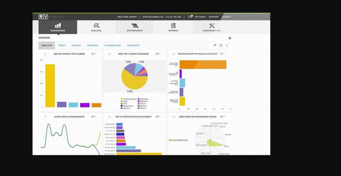Toggle the Authentication legend entry in pie chart
Viewport: 341px width, 176px height.
coord(130,99)
